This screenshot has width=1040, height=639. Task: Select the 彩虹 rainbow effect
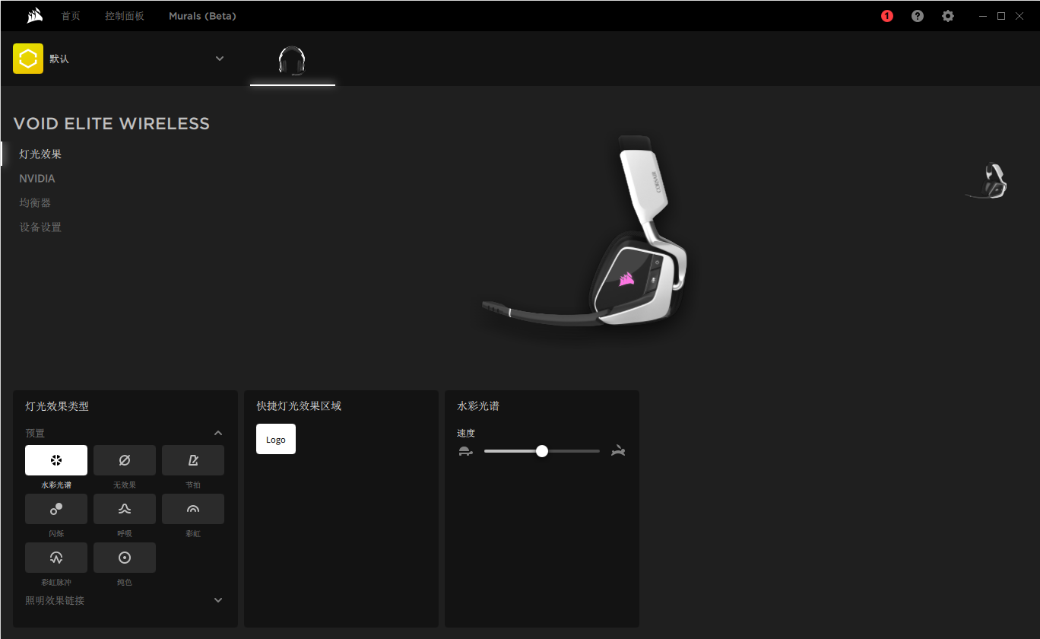[x=193, y=509]
